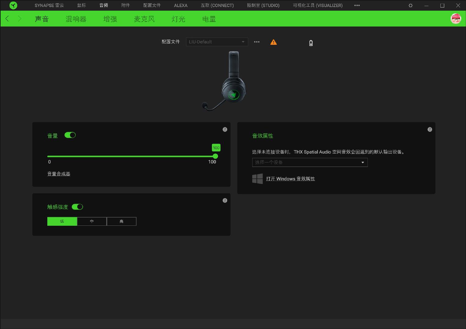This screenshot has width=466, height=329.
Task: Select the 声音 sub-tab
Action: 42,19
